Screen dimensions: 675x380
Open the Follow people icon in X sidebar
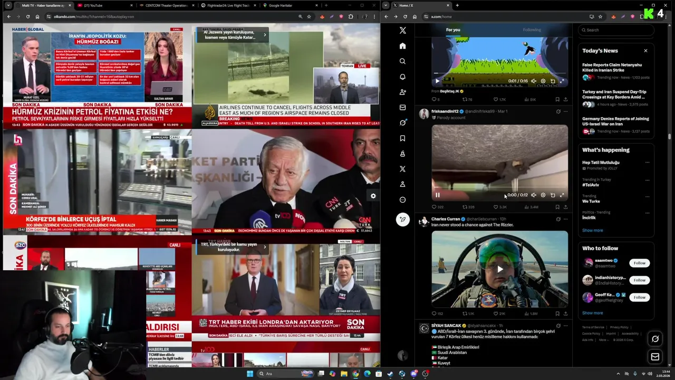(x=402, y=92)
